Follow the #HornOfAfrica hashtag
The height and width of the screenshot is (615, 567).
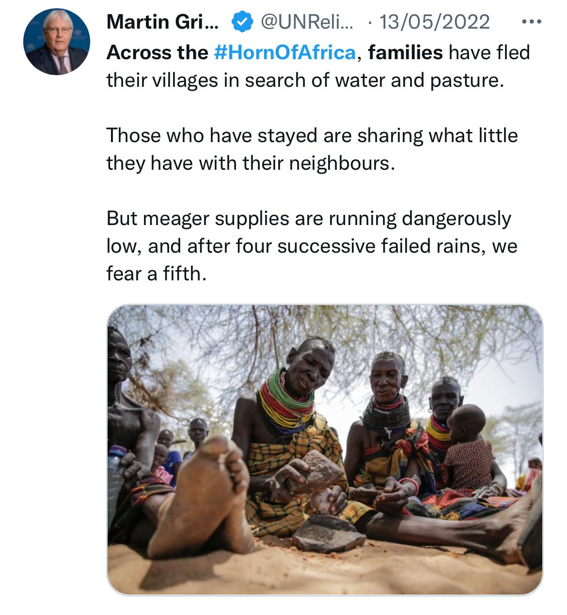pos(284,52)
